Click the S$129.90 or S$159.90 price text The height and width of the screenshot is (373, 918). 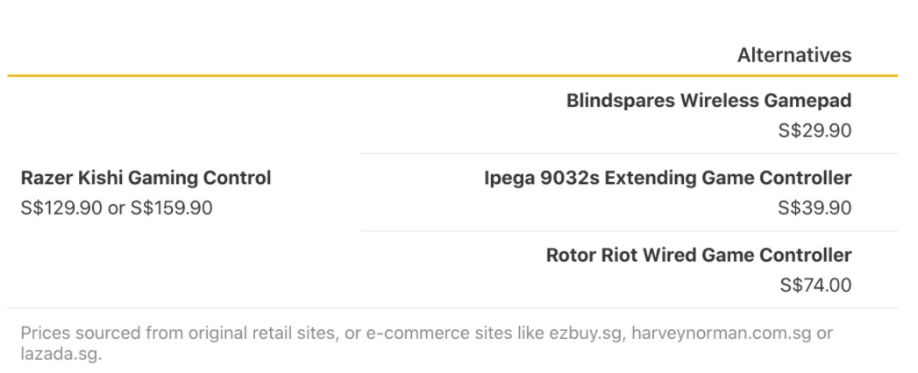coord(117,208)
